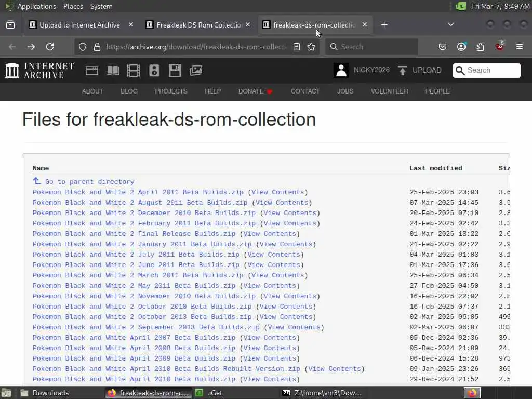Open the Firefox account icon

point(461,47)
